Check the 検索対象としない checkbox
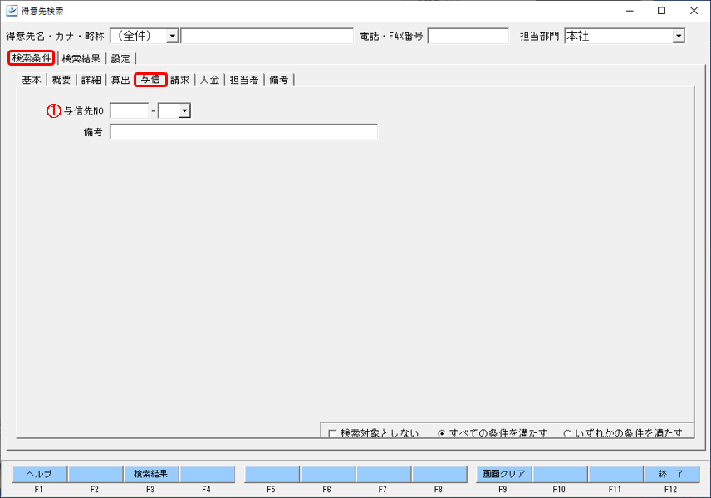Image resolution: width=711 pixels, height=498 pixels. (332, 433)
